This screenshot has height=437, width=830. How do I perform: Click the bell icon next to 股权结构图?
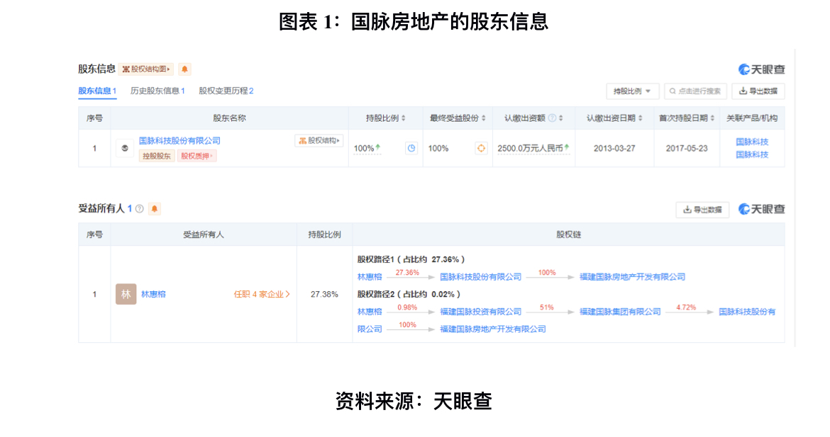tap(184, 69)
